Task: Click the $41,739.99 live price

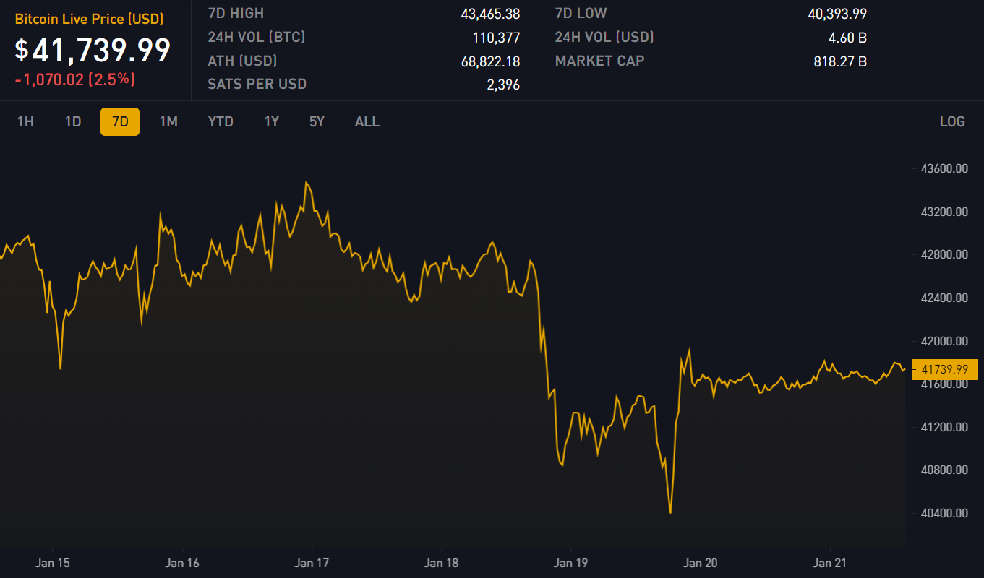Action: (x=93, y=50)
